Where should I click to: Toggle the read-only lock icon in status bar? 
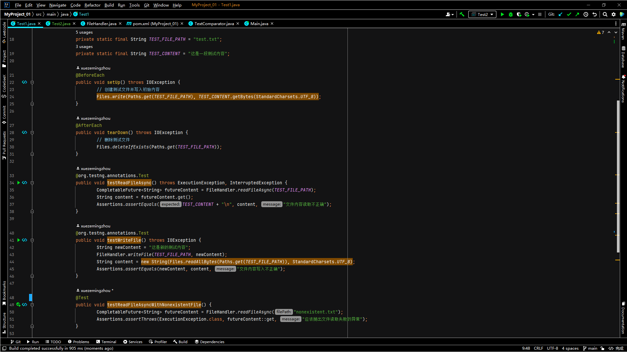coord(603,348)
